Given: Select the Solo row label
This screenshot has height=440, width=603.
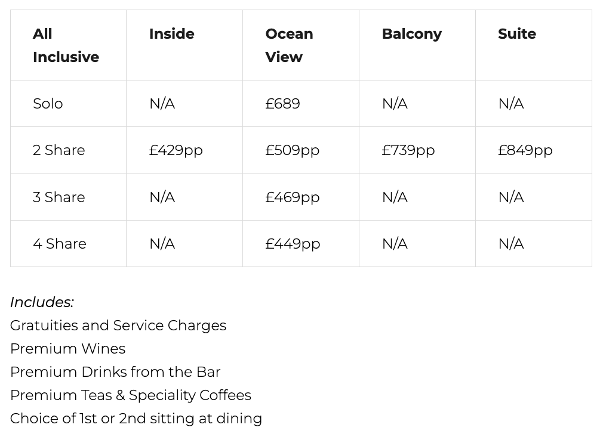Looking at the screenshot, I should point(48,104).
